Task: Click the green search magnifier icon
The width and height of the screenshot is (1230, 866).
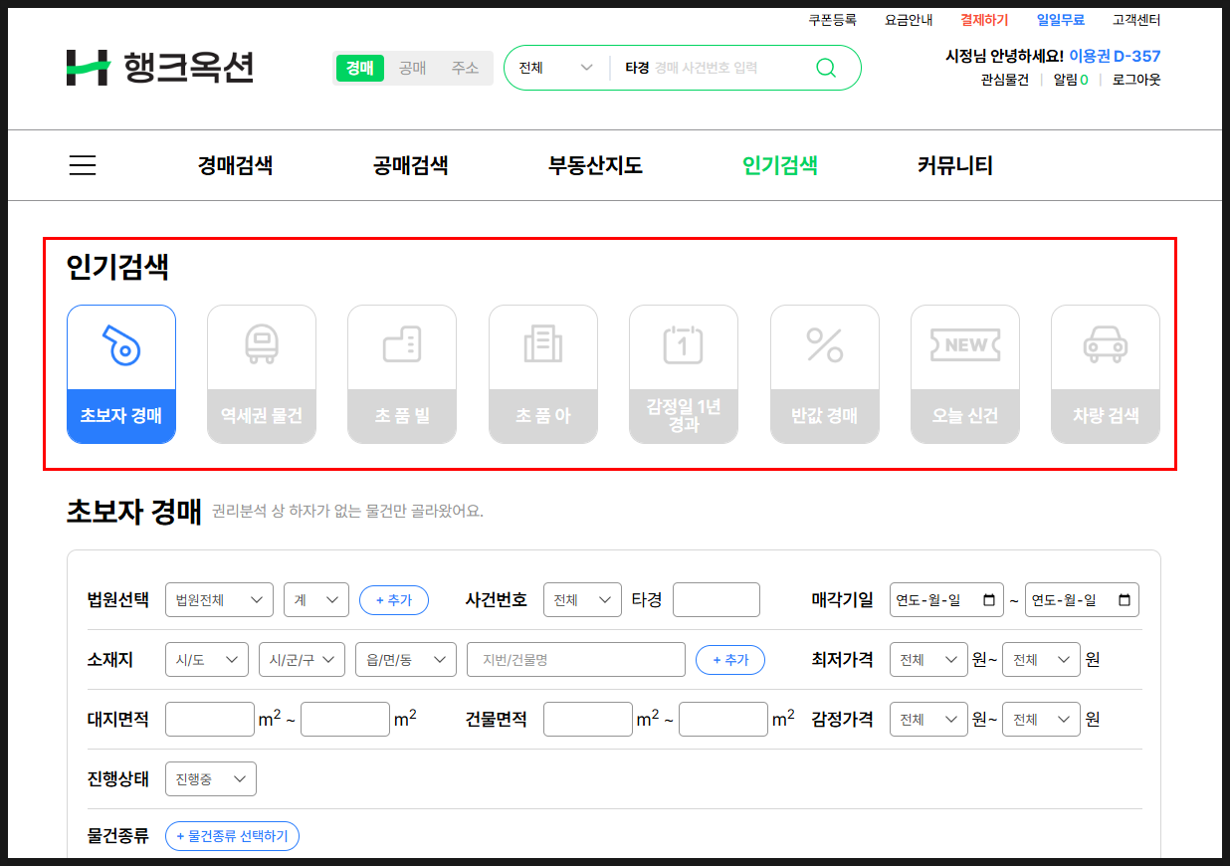Action: (x=826, y=68)
